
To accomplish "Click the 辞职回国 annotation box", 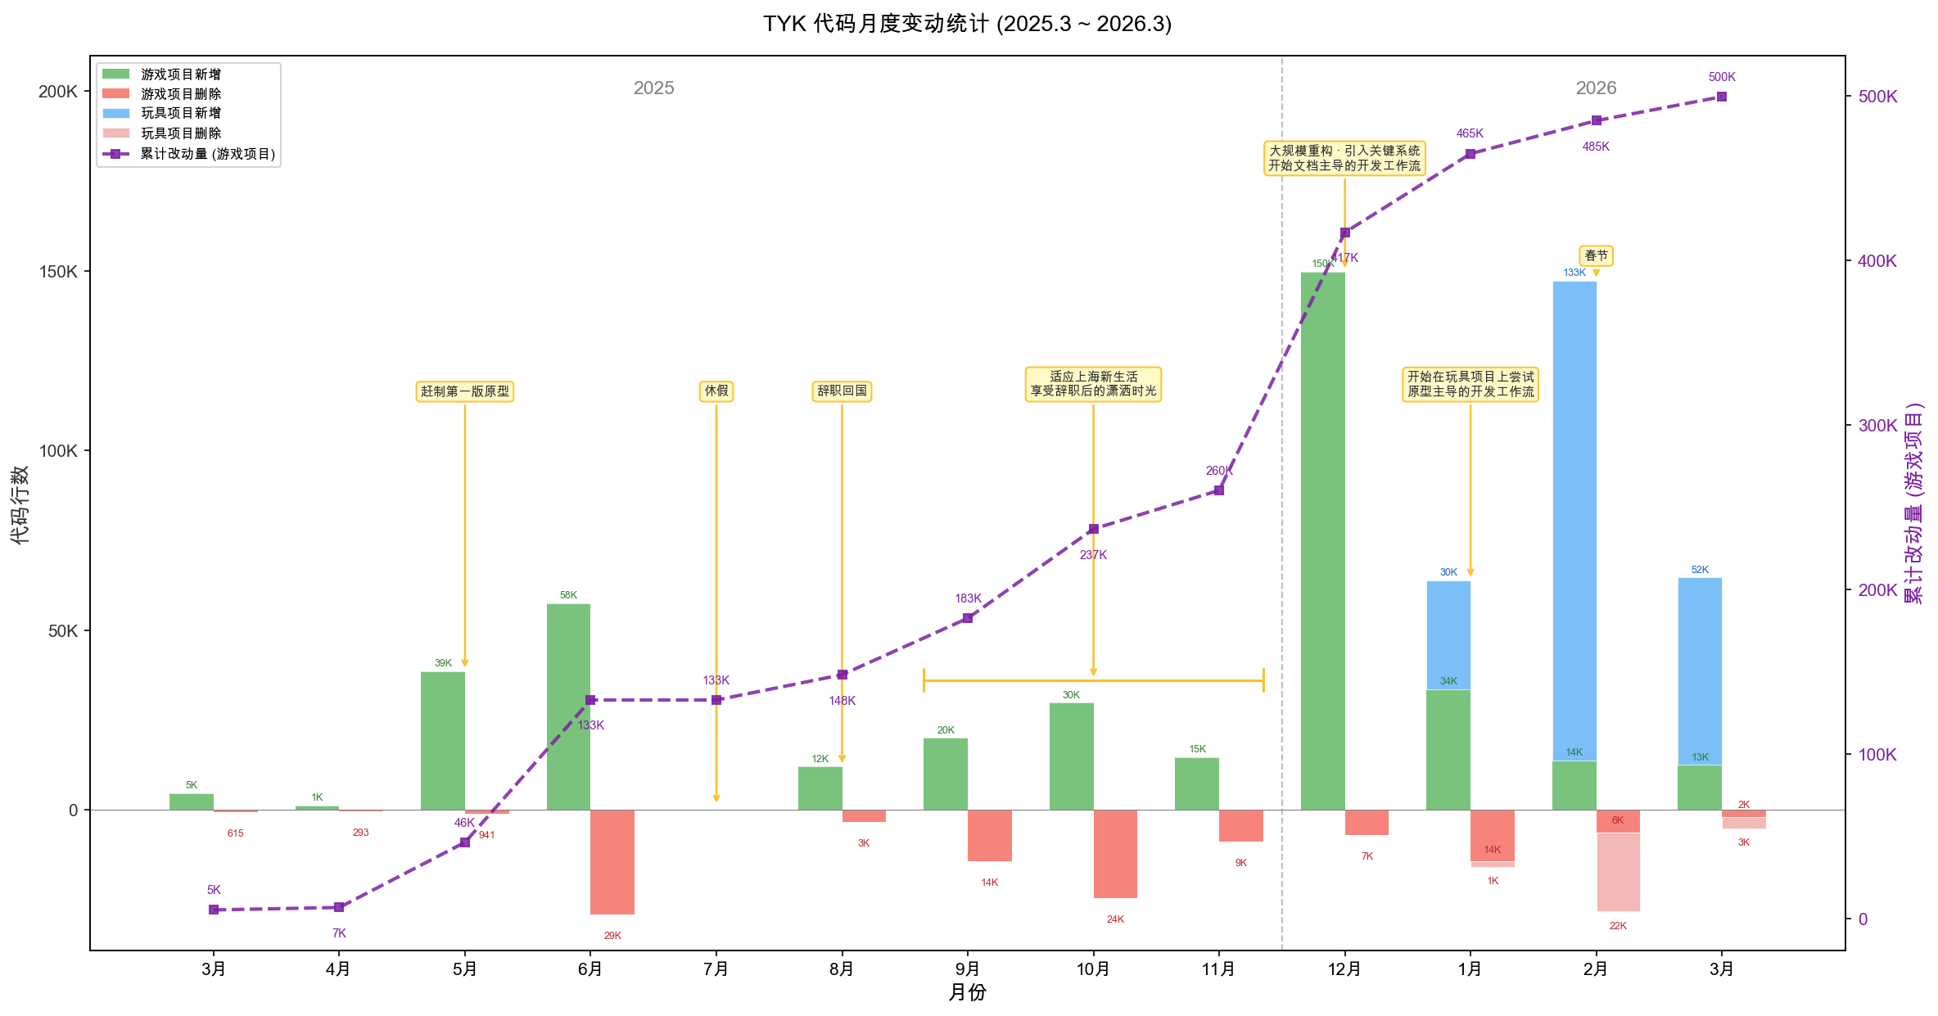I will pos(842,391).
